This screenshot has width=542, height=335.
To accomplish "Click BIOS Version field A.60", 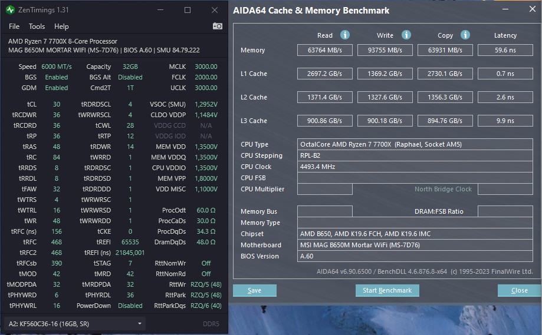I will click(x=415, y=256).
